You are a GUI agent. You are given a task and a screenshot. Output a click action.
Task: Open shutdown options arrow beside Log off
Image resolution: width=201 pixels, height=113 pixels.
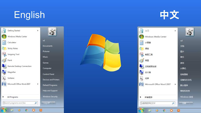[54, 103]
